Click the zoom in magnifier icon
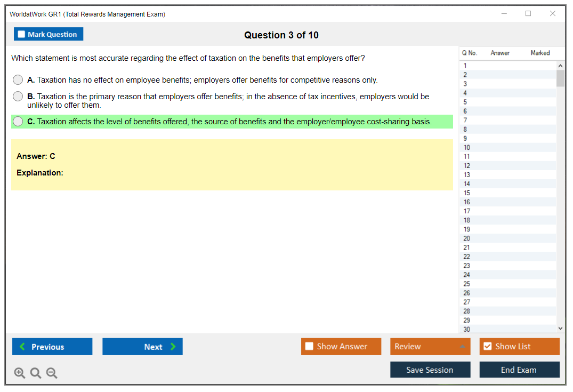 20,373
